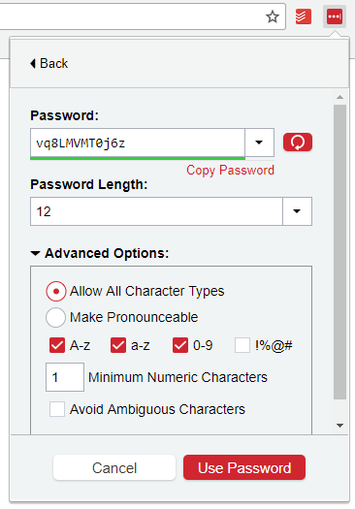355x509 pixels.
Task: Enable the !%@# special characters checkbox
Action: tap(242, 345)
